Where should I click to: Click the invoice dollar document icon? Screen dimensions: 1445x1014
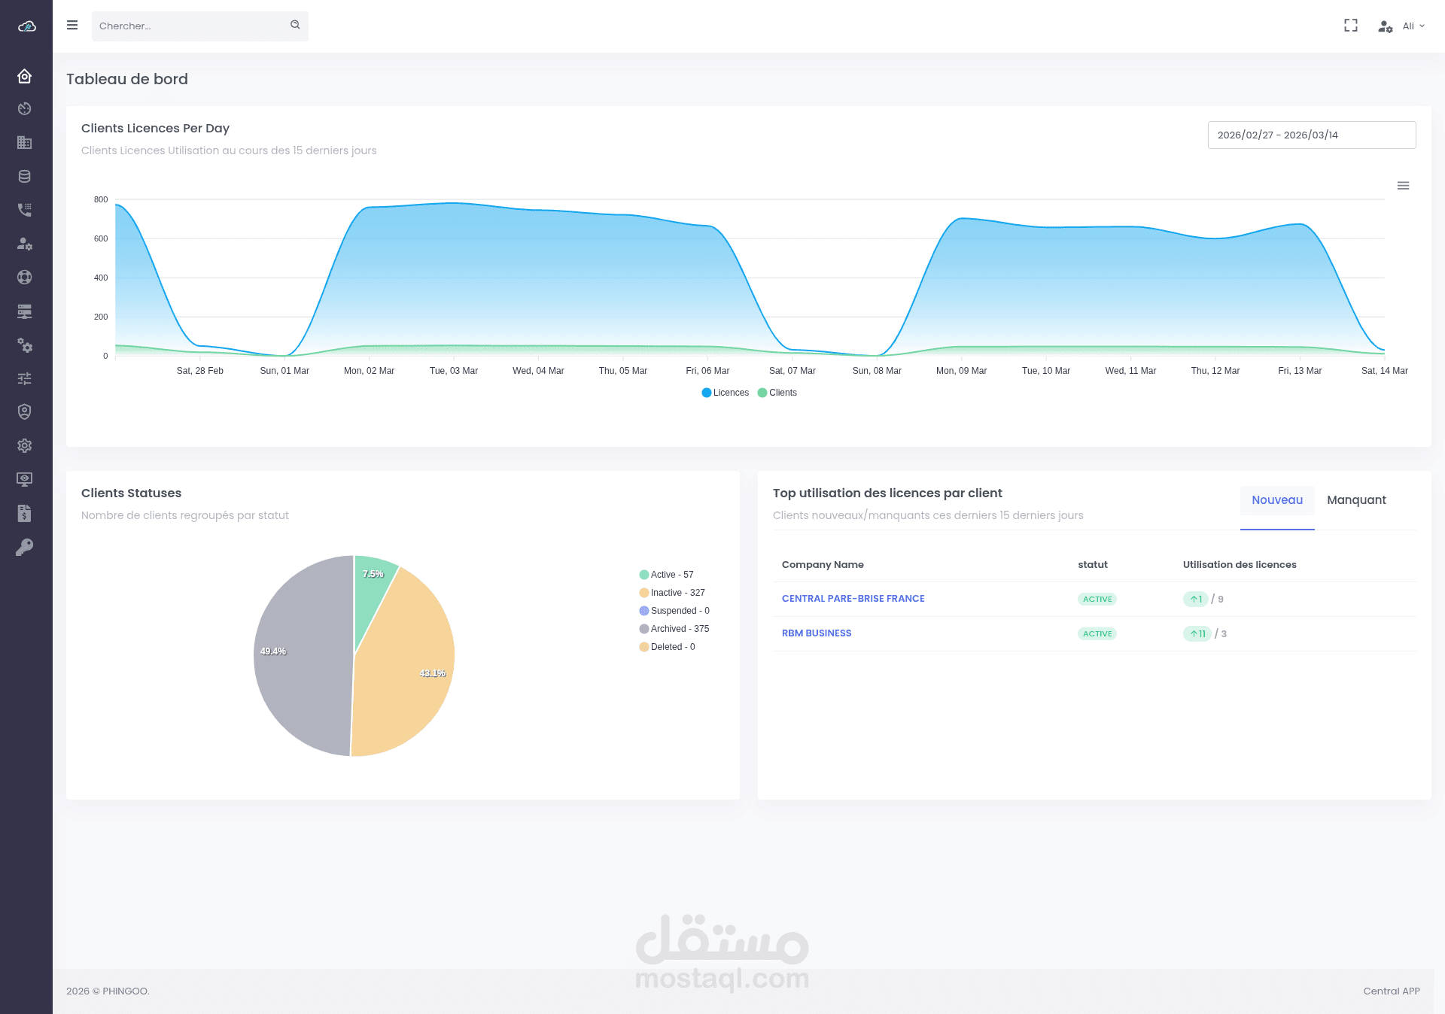coord(25,513)
